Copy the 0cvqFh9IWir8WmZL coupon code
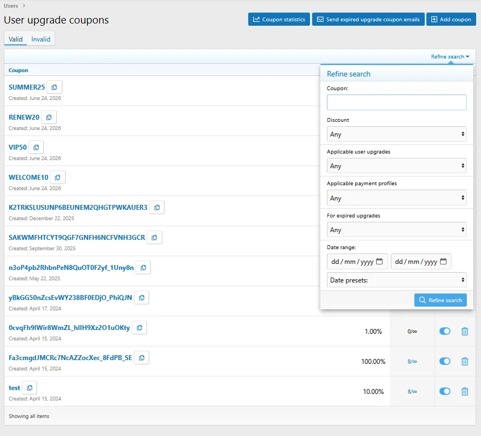Image resolution: width=481 pixels, height=436 pixels. click(139, 328)
